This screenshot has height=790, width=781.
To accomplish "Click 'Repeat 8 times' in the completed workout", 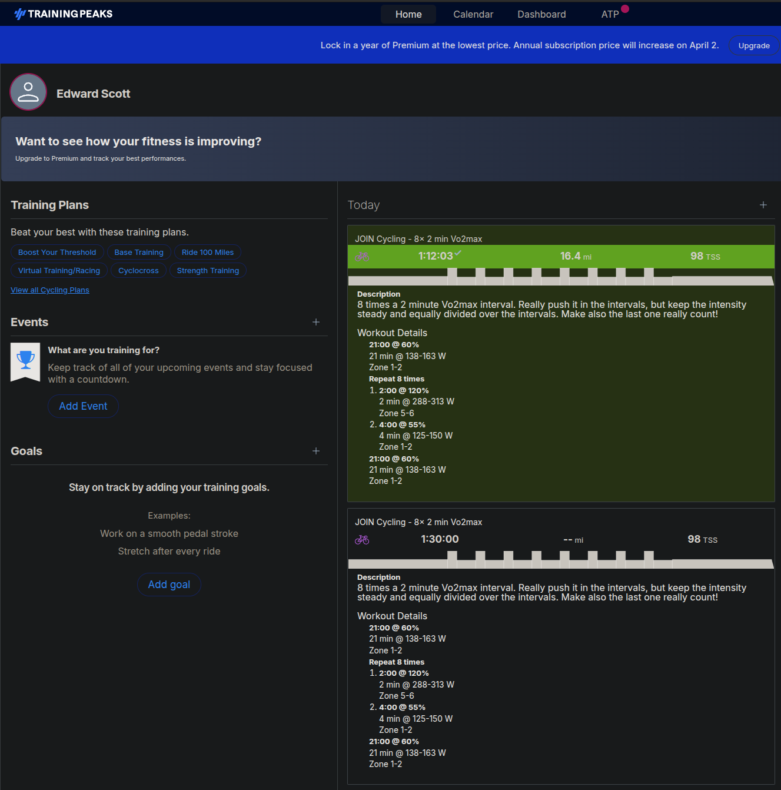I will pyautogui.click(x=397, y=379).
